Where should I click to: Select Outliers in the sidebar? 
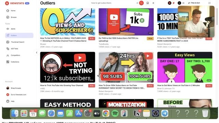[19, 36]
